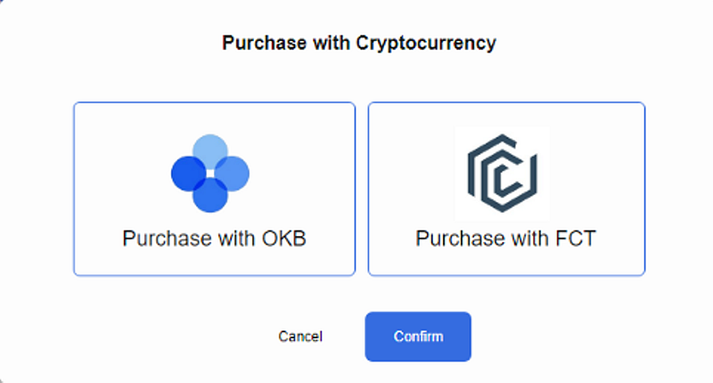Click the word "OKB" in the left card label
The height and width of the screenshot is (383, 713).
click(x=283, y=239)
